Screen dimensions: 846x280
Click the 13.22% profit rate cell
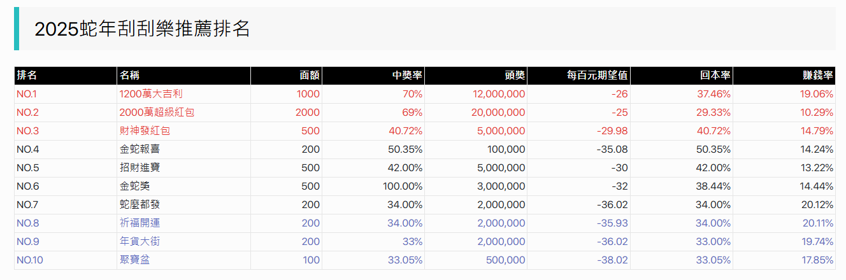[x=784, y=168]
